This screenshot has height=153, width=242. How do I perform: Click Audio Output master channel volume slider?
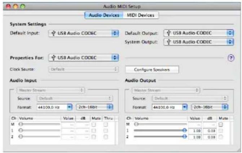[x=160, y=124]
